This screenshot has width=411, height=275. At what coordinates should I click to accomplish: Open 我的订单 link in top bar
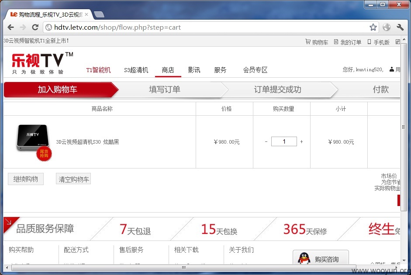click(x=348, y=42)
